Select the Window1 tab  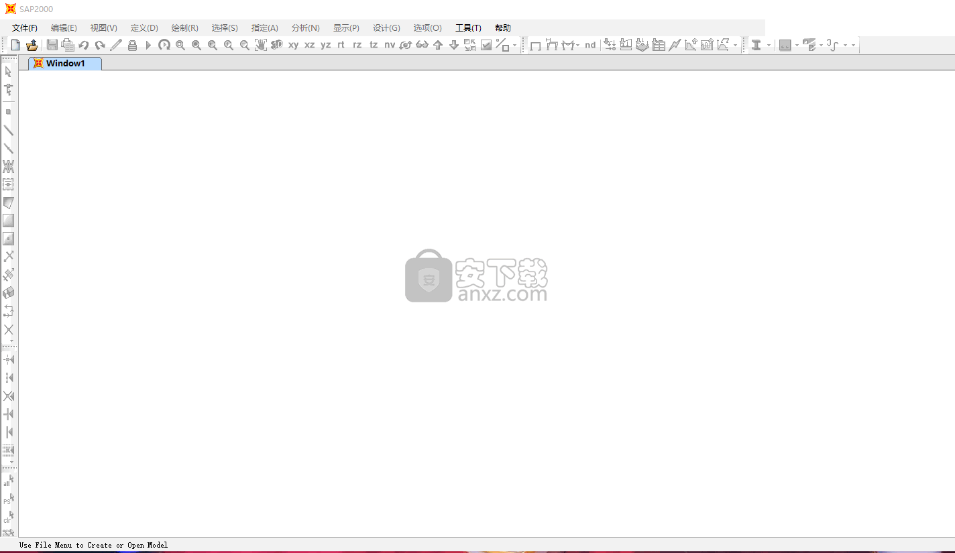(65, 63)
